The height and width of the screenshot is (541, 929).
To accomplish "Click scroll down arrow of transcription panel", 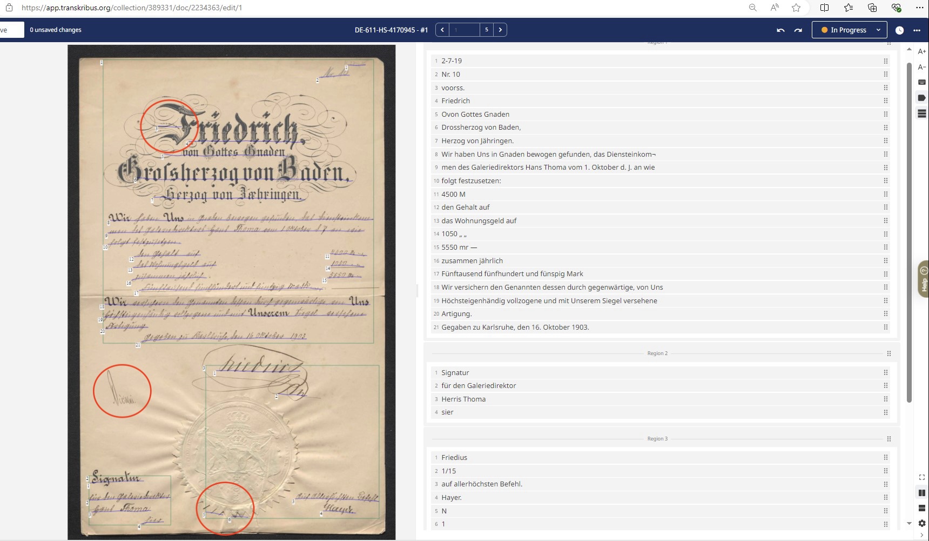I will point(909,523).
